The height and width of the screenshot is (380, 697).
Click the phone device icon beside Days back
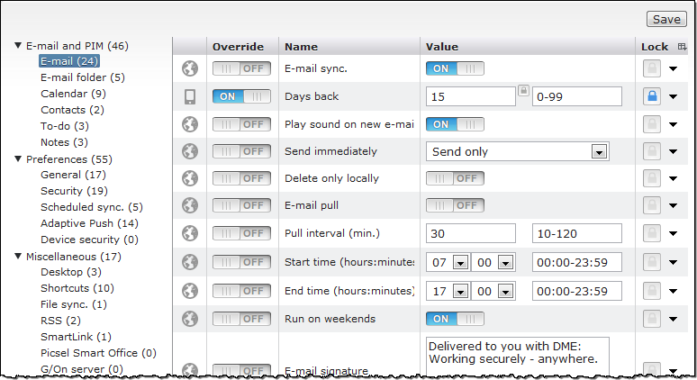coord(189,96)
